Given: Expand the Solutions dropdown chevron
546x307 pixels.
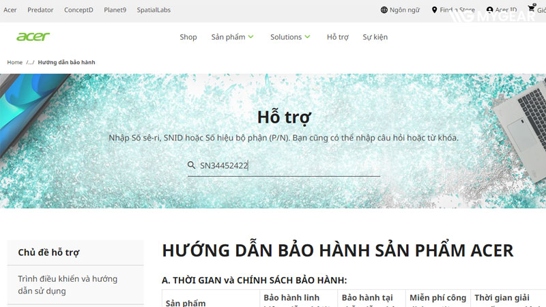Looking at the screenshot, I should click(x=307, y=37).
